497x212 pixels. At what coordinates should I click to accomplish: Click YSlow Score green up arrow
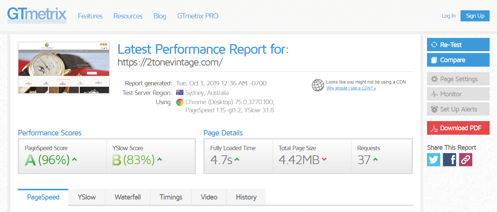tap(160, 160)
